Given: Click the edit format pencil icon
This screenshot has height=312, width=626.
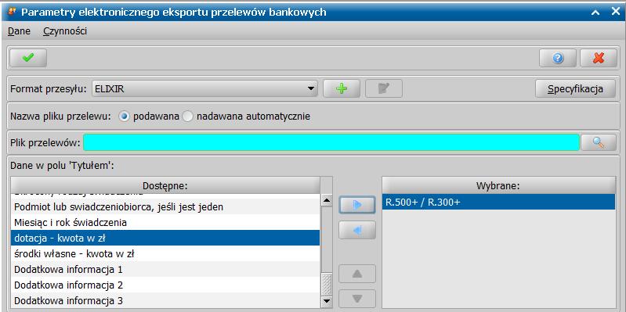Looking at the screenshot, I should tap(384, 88).
